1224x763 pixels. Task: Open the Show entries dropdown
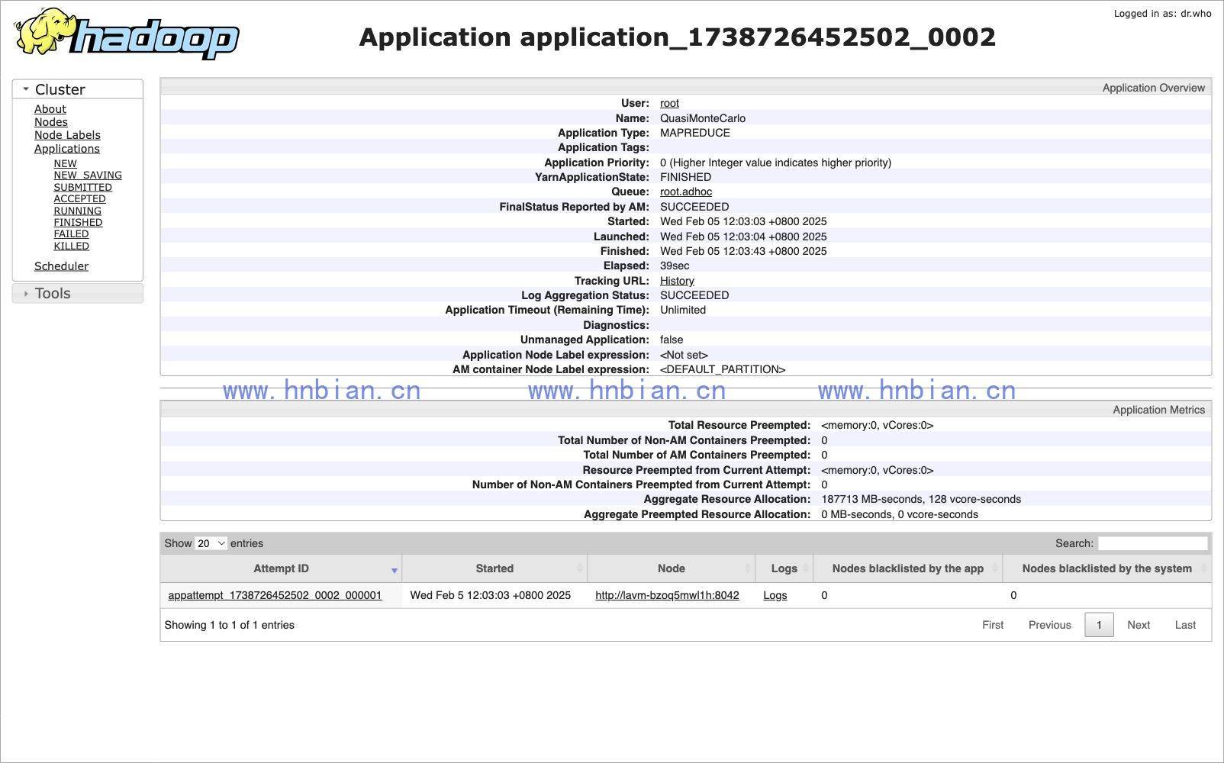point(211,543)
